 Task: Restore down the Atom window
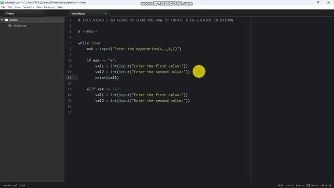click(318, 2)
